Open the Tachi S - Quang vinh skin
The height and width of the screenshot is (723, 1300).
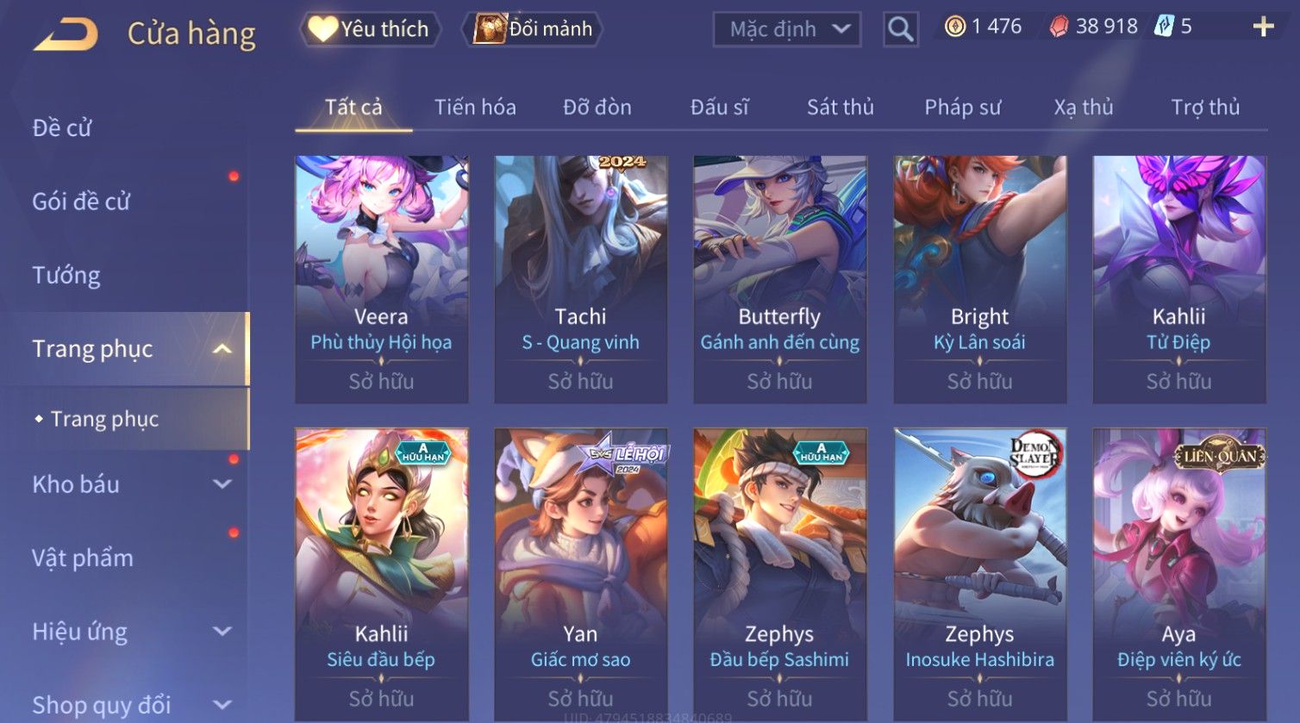581,279
